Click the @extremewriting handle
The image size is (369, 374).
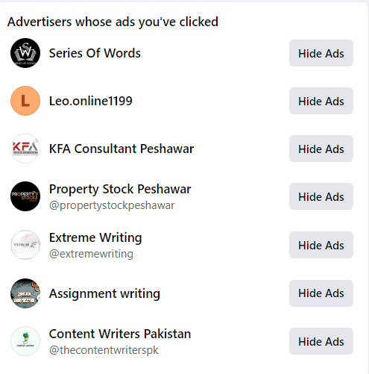click(91, 254)
